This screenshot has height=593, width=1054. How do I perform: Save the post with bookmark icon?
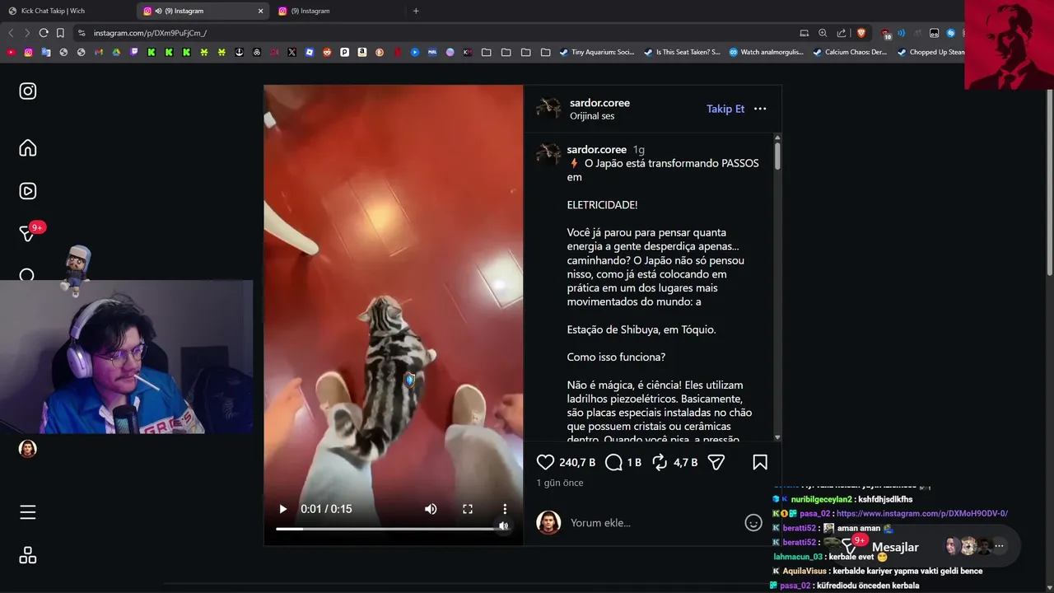[760, 463]
